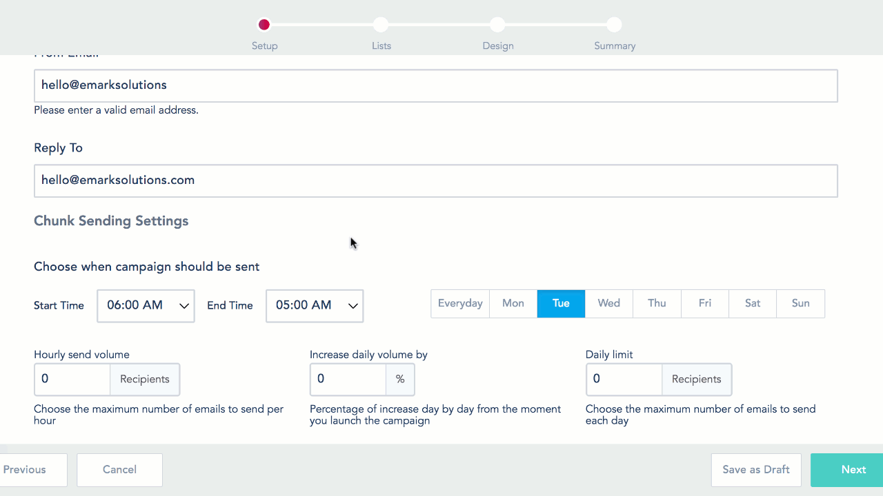883x496 pixels.
Task: Toggle Thu sending day
Action: click(657, 304)
